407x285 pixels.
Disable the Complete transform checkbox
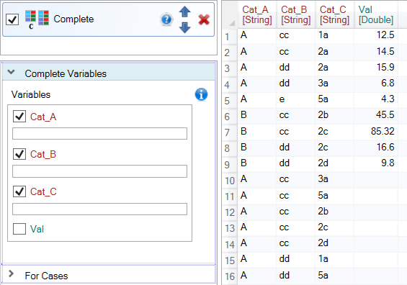pyautogui.click(x=12, y=19)
